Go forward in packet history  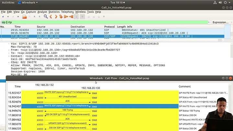pos(56,17)
